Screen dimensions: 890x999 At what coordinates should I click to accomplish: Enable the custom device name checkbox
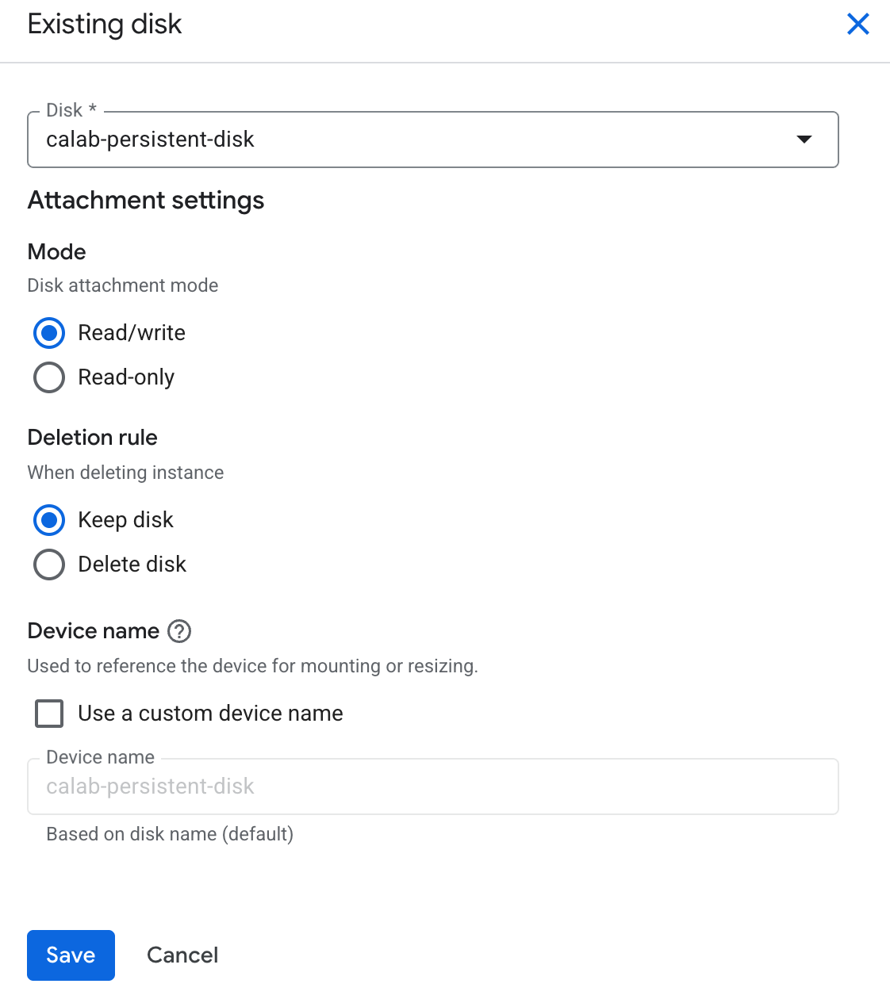[49, 714]
